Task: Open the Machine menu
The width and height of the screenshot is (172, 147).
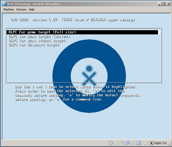Action: tap(9, 9)
